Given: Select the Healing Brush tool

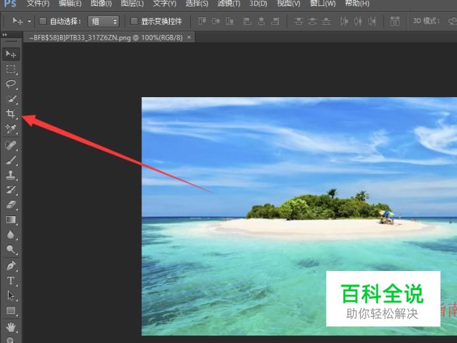Looking at the screenshot, I should pos(11,145).
